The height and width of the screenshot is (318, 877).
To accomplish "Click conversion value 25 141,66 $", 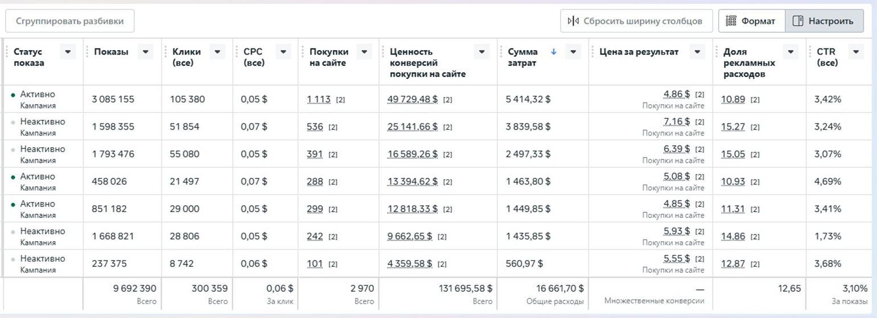I will coord(413,127).
